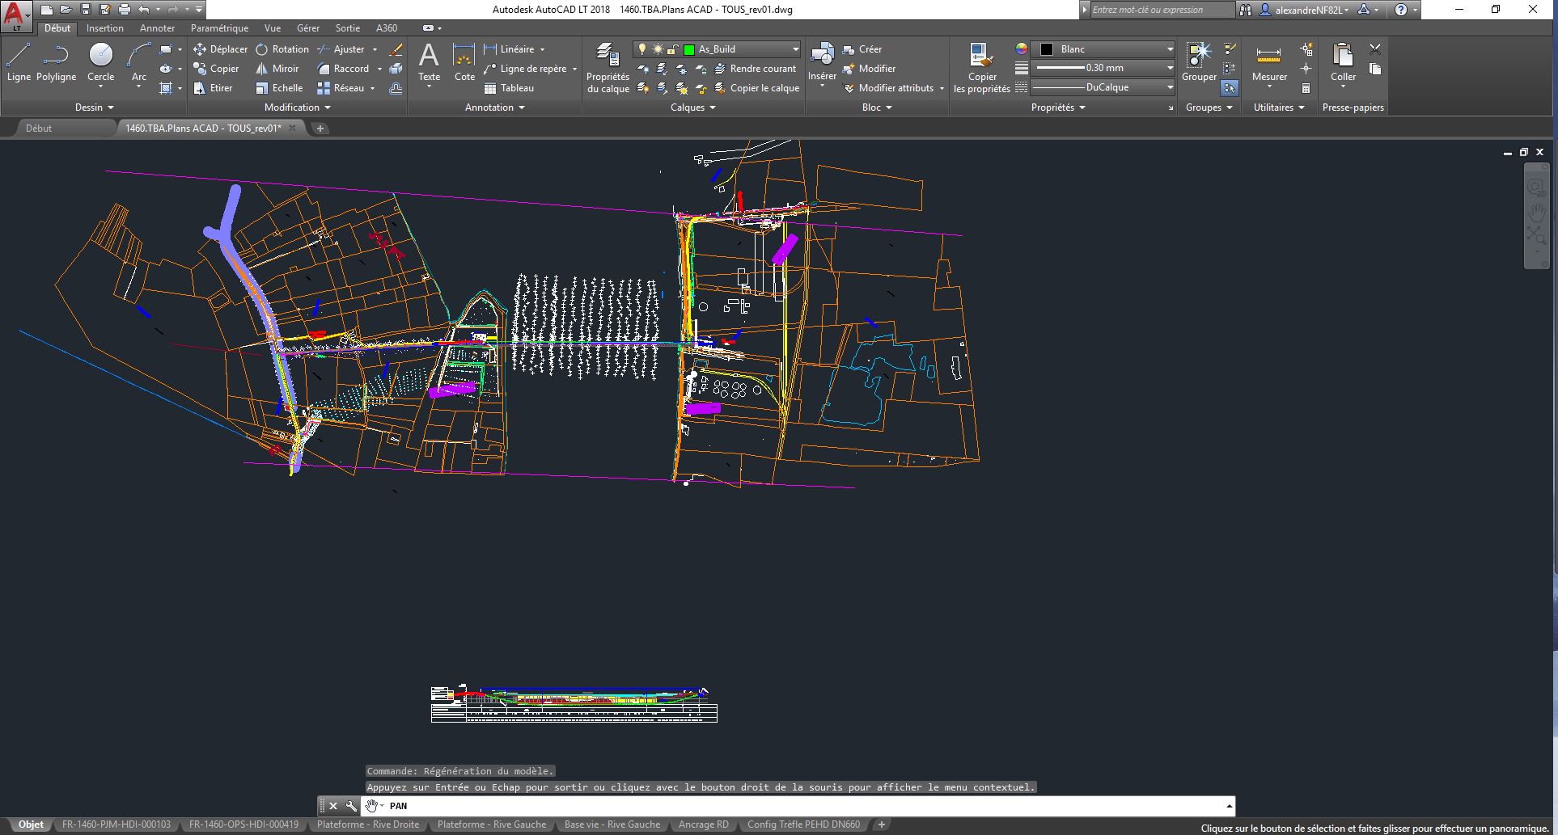
Task: Switch to the Vue ribbon tab
Action: (x=272, y=28)
